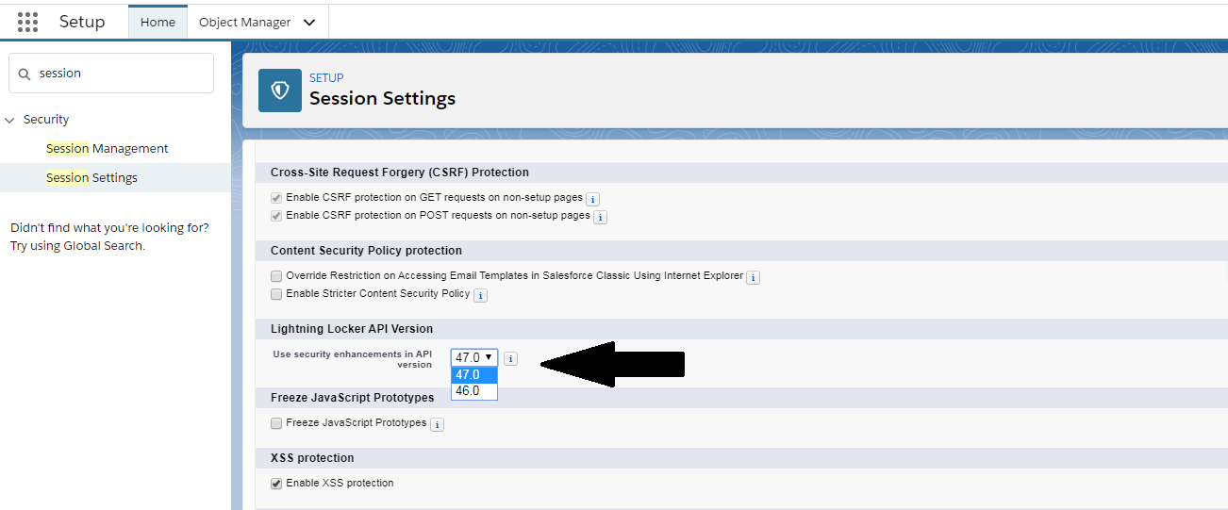Click info icon beside API version dropdown
The height and width of the screenshot is (510, 1228).
[510, 358]
